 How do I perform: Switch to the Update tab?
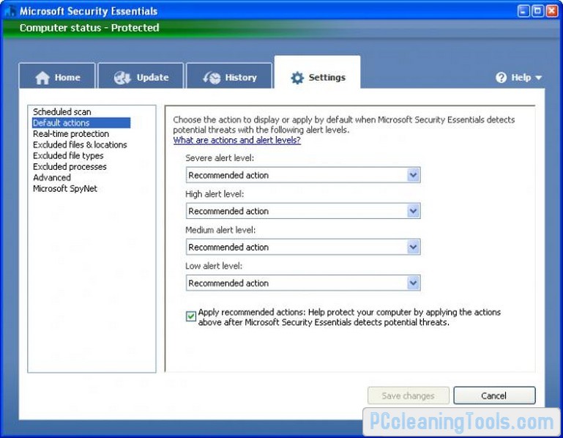141,76
